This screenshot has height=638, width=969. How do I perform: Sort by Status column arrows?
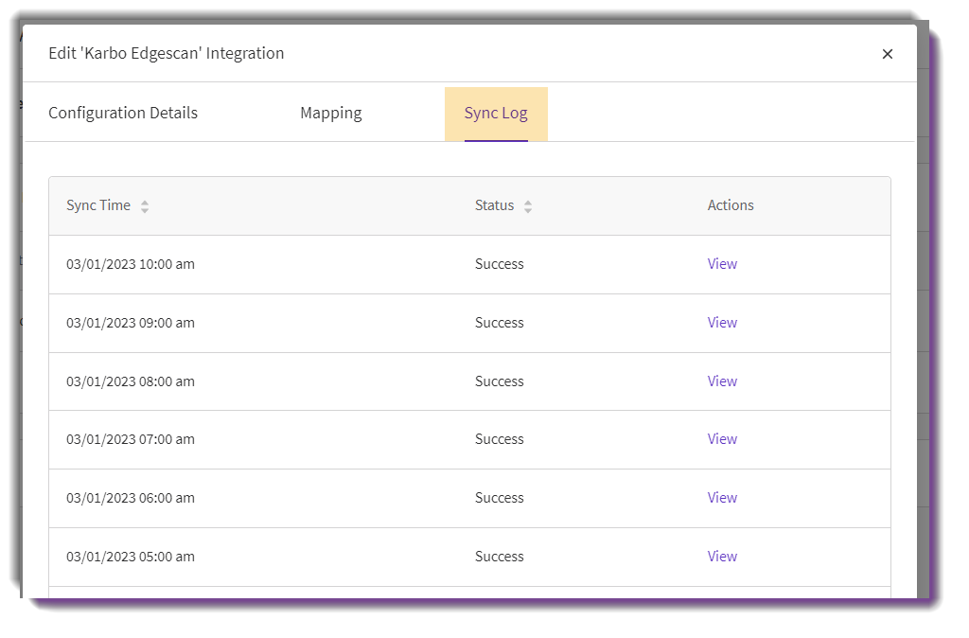tap(528, 206)
